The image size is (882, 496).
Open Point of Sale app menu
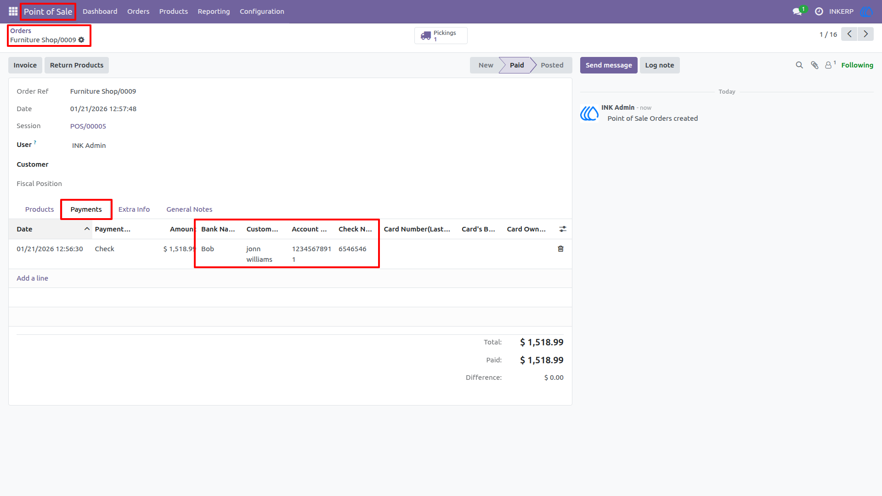(x=48, y=11)
